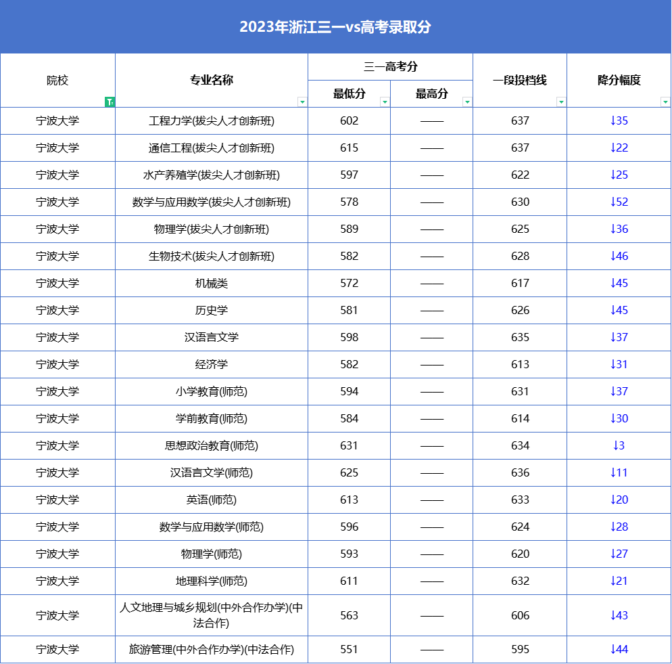
Task: Expand the filter dropdown beside 宁波大学 header
Action: (110, 102)
